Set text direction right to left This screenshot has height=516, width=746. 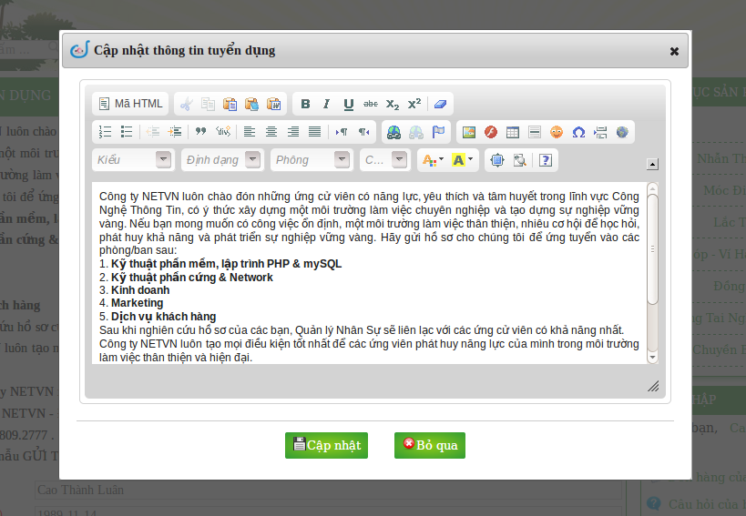(x=363, y=132)
